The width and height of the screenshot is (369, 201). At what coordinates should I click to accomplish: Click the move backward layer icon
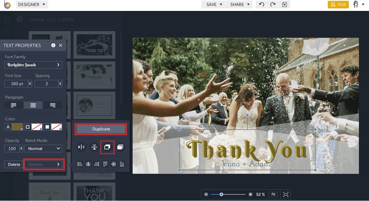click(107, 147)
